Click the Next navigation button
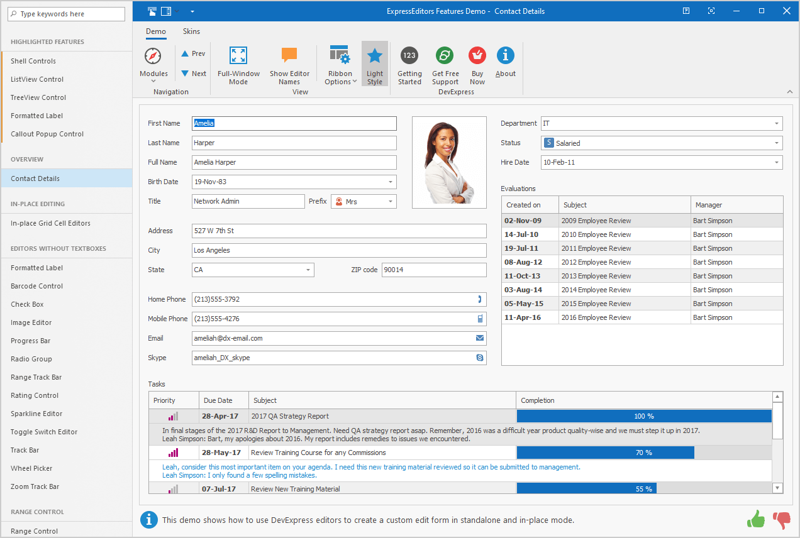Image resolution: width=800 pixels, height=538 pixels. (x=193, y=73)
